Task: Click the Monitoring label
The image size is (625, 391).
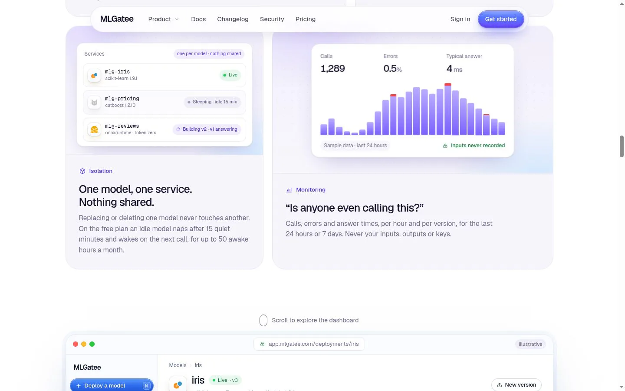Action: 311,190
